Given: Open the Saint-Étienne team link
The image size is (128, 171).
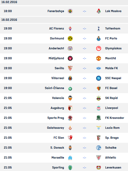Looking at the screenshot, I should (54, 88).
